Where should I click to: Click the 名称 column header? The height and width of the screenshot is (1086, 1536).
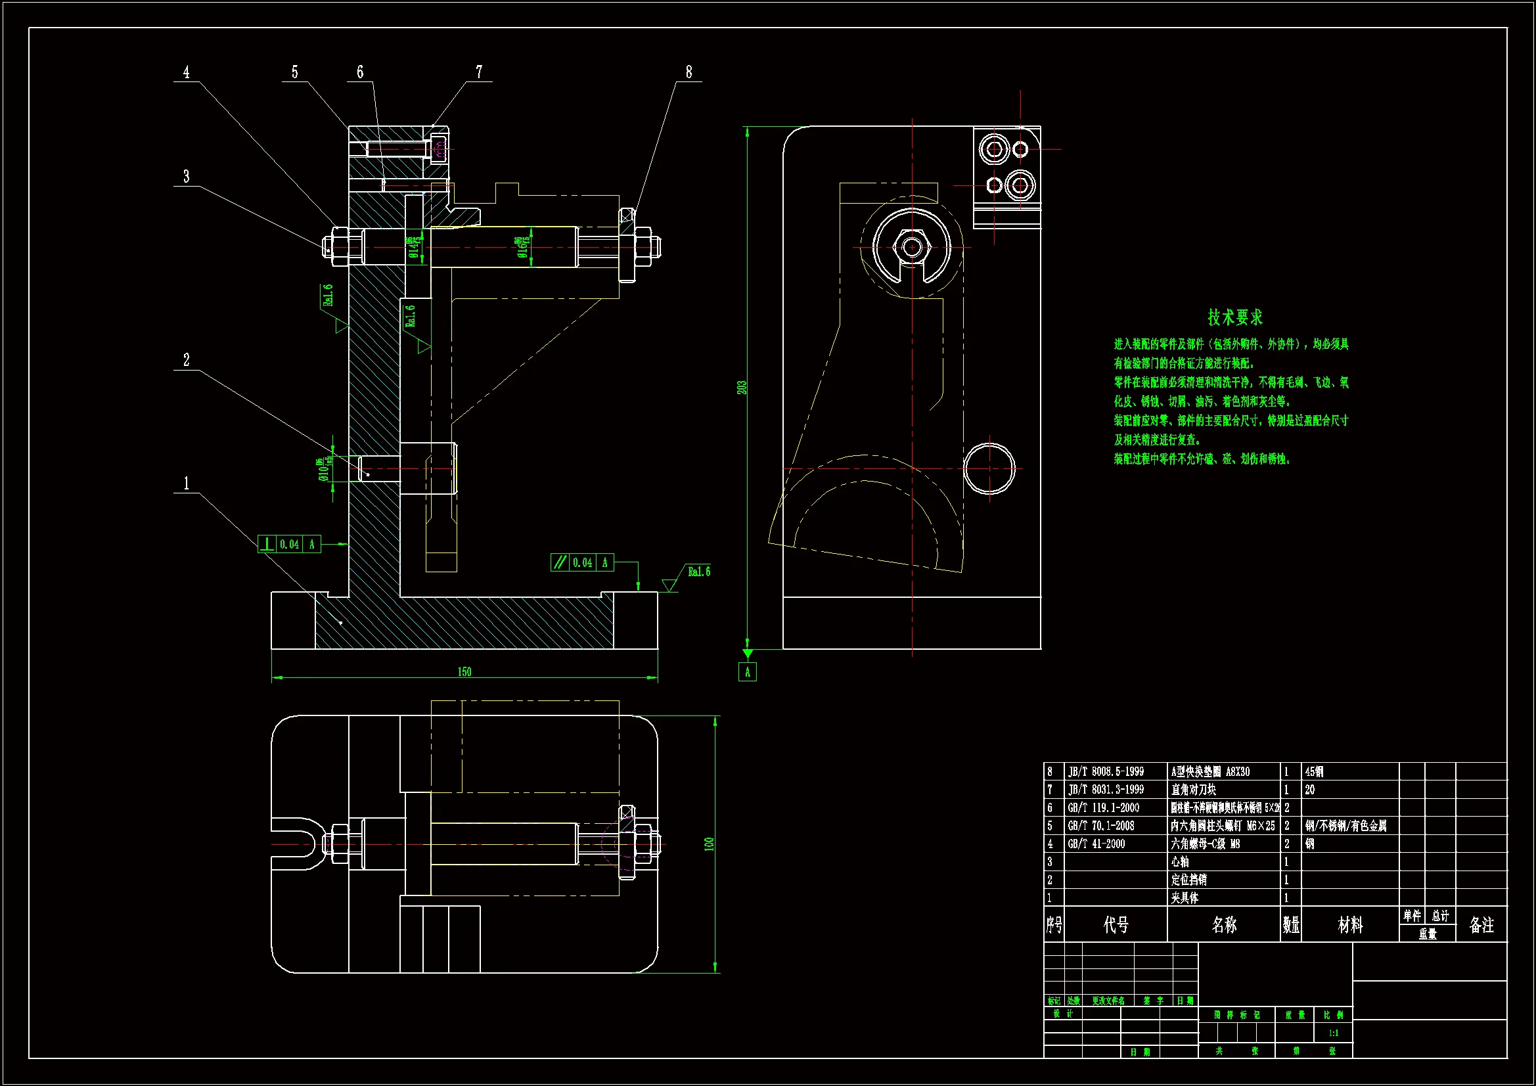coord(1223,925)
